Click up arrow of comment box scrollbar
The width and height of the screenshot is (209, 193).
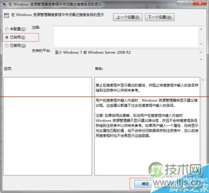[201, 29]
